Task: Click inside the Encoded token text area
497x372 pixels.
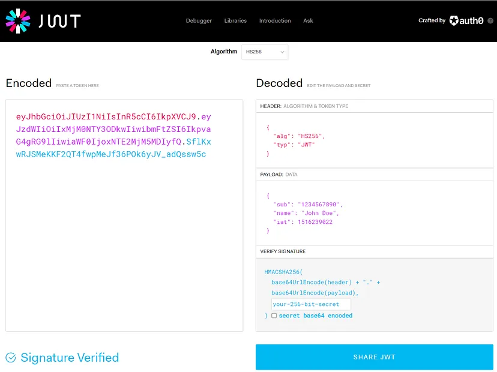Action: (x=124, y=215)
